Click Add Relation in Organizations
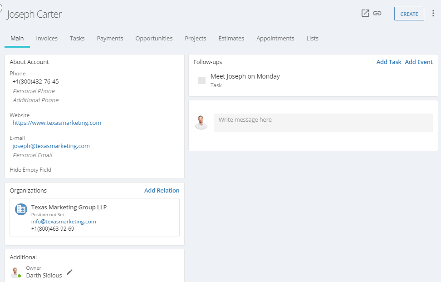Screen dimensions: 441x282 click(162, 191)
